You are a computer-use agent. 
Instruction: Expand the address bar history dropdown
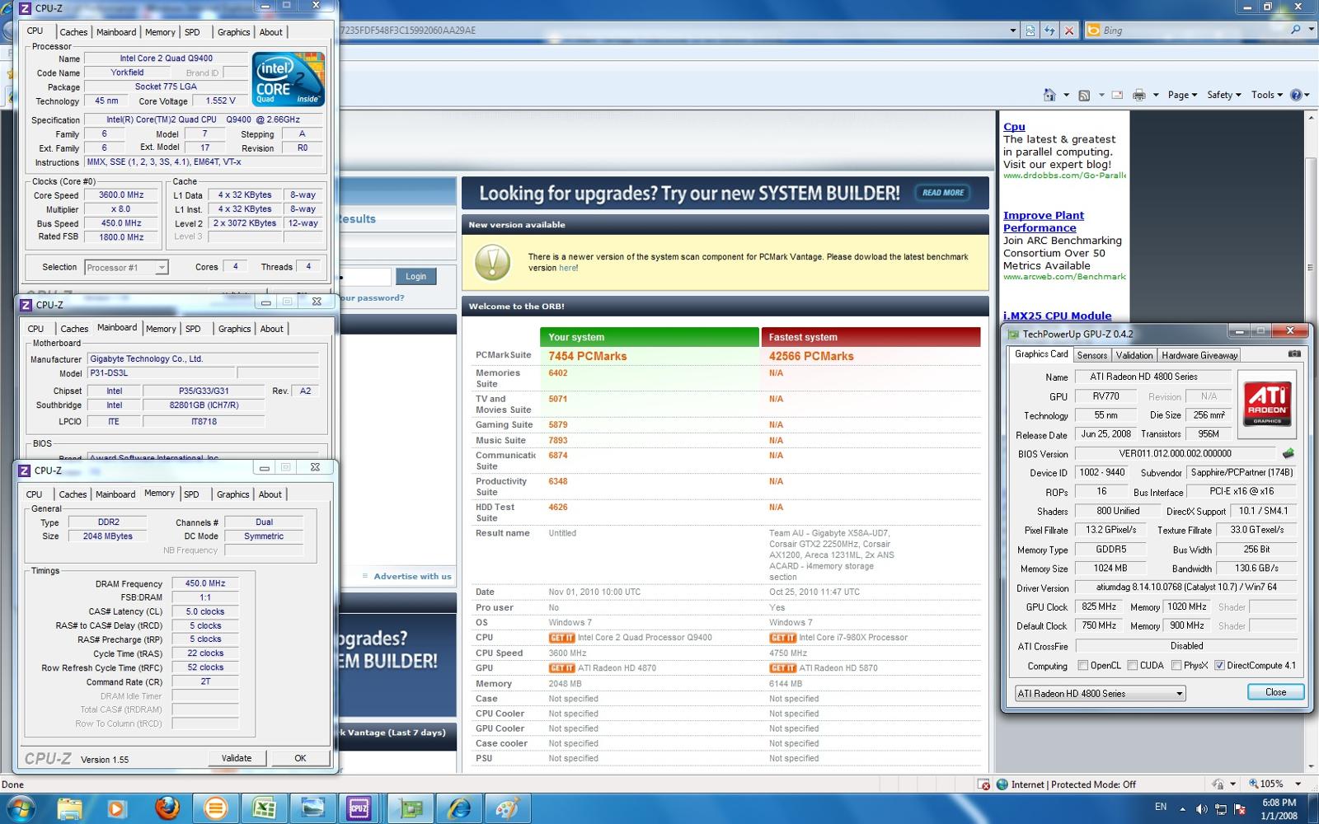[1013, 30]
